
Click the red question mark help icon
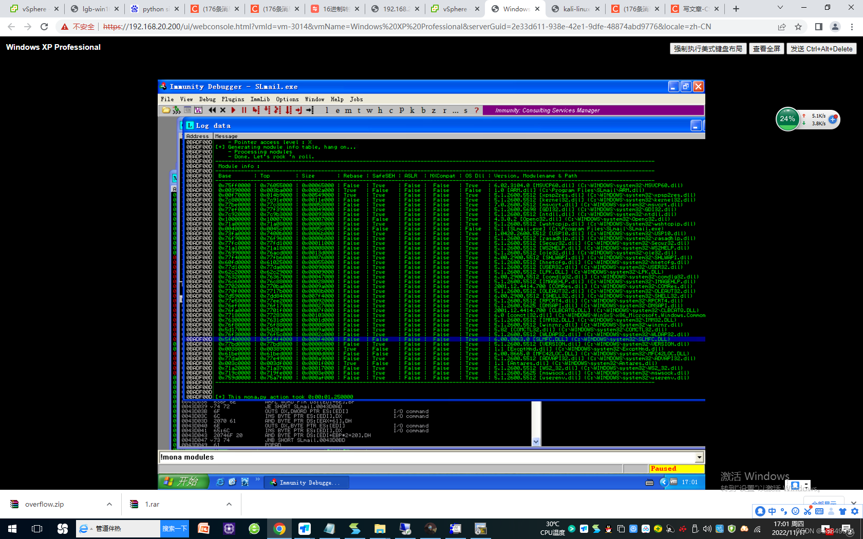(x=477, y=110)
